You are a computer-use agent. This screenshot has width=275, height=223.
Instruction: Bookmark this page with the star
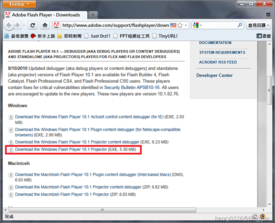pos(180,26)
